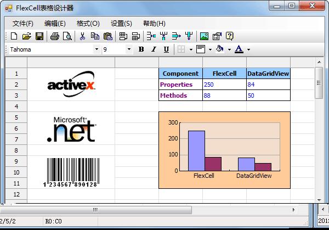Select row header 1
Image resolution: width=329 pixels, height=230 pixels.
coord(16,74)
